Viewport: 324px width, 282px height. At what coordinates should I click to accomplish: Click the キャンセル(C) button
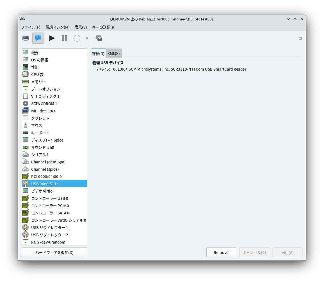pyautogui.click(x=254, y=253)
